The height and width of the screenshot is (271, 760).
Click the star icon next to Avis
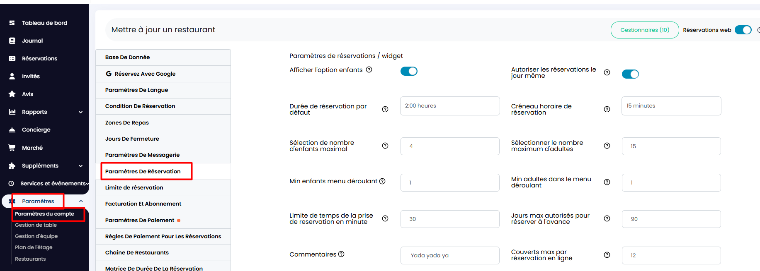tap(12, 94)
